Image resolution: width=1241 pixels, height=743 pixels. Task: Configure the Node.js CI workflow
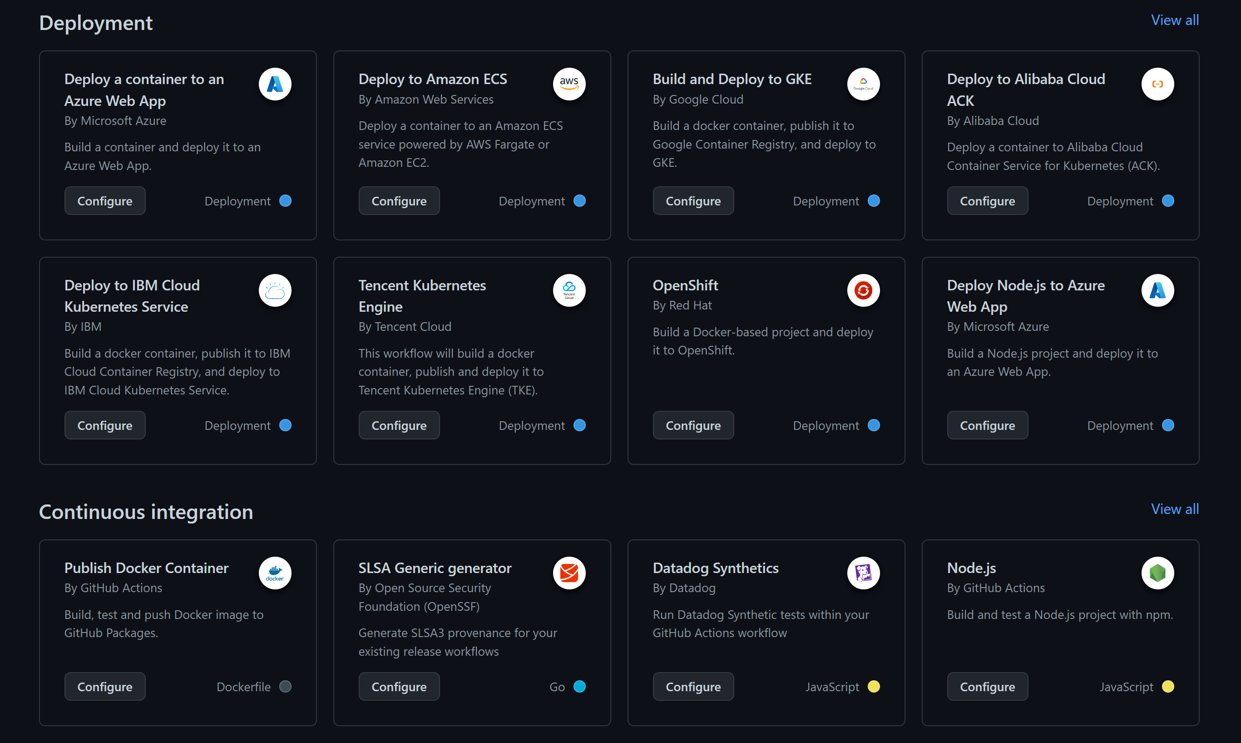pyautogui.click(x=987, y=687)
